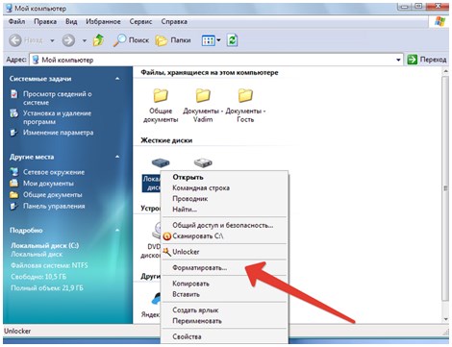This screenshot has width=452, height=347.
Task: Expand the address bar dropdown
Action: click(398, 60)
